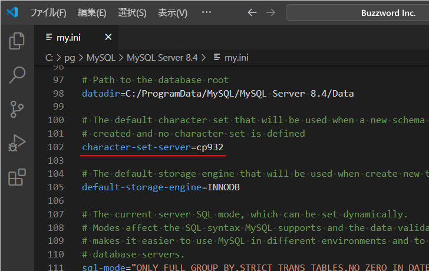The image size is (429, 271).
Task: Open the Explorer view in activity bar
Action: (17, 41)
